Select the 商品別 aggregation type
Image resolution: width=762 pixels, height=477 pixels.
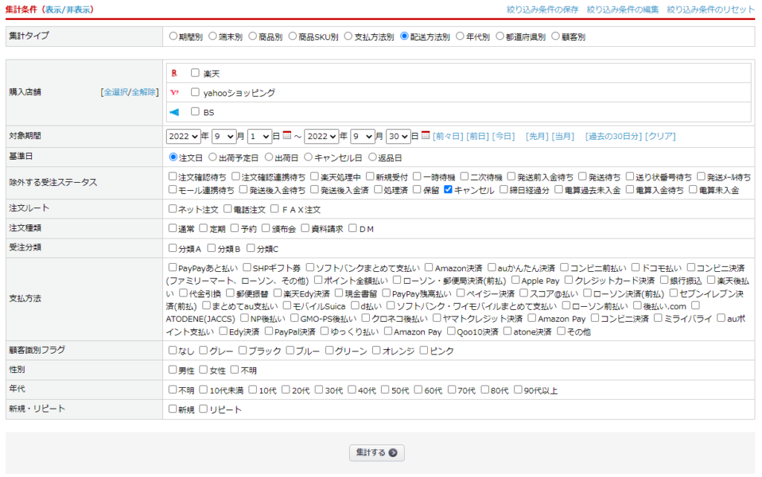(252, 36)
